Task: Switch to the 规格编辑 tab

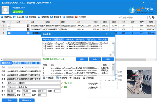Action: (x=17, y=63)
